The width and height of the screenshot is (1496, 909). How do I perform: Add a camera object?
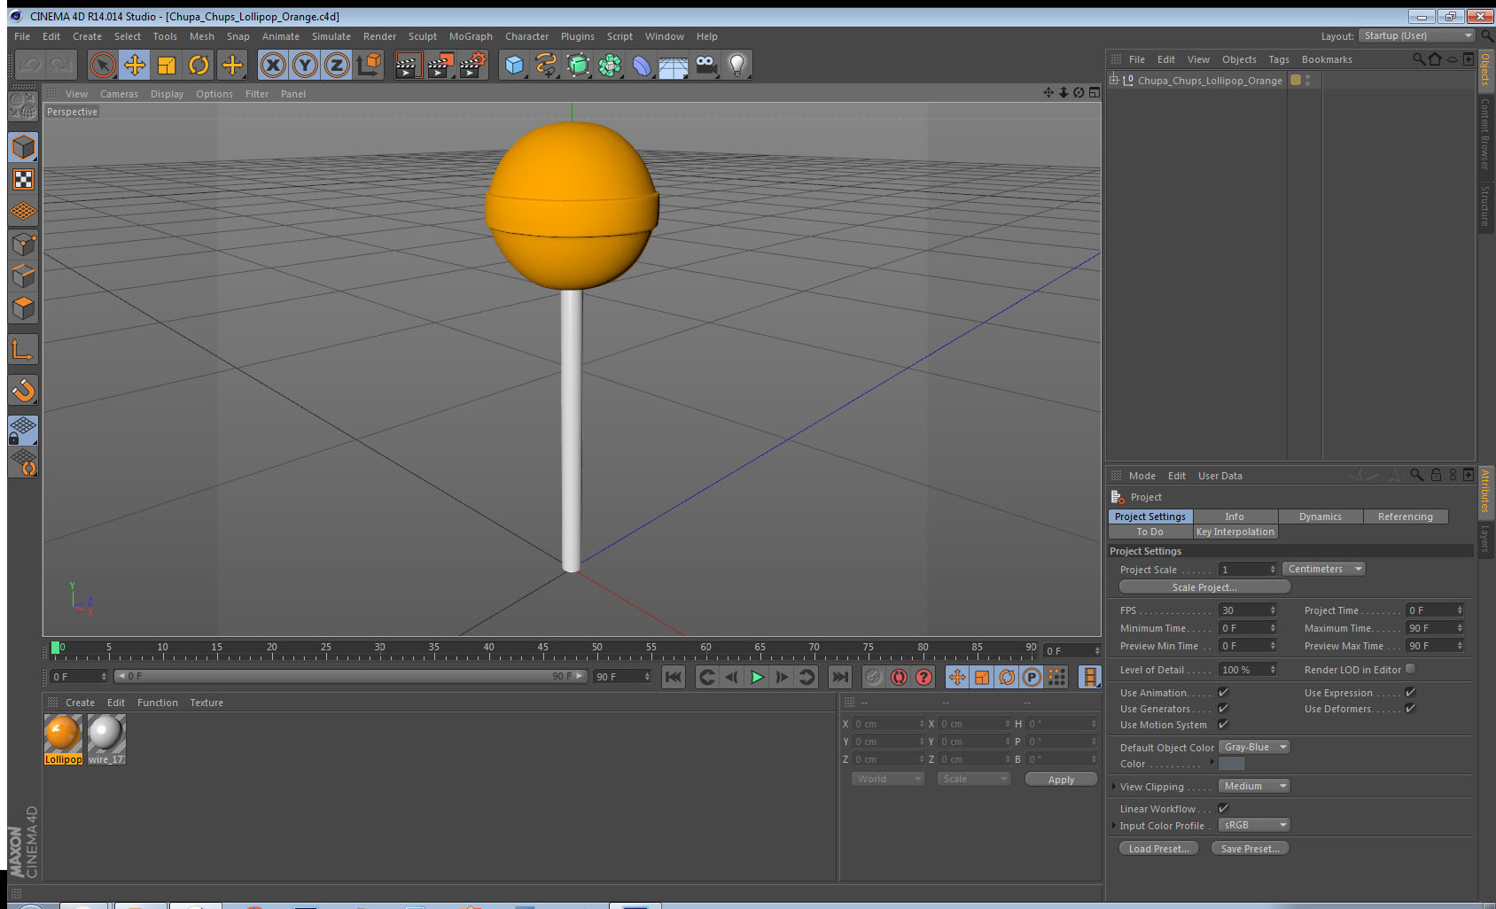705,65
